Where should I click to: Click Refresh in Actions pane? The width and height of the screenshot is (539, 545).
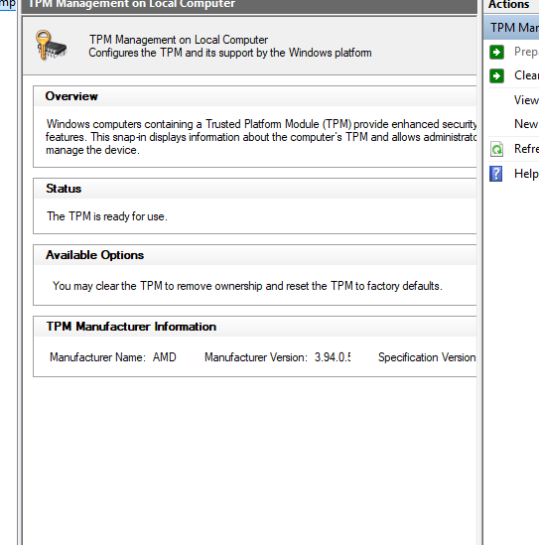(526, 149)
